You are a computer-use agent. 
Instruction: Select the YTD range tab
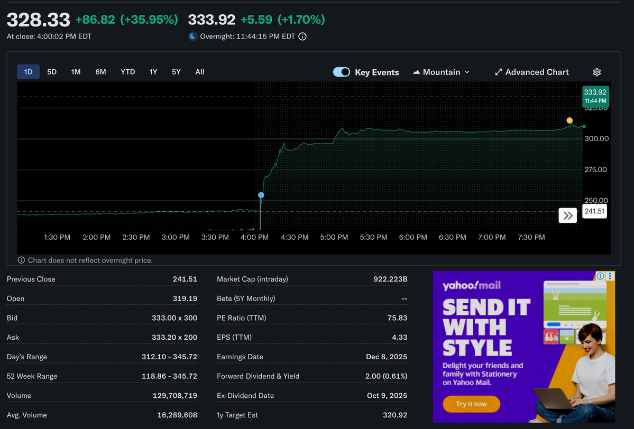pyautogui.click(x=127, y=72)
